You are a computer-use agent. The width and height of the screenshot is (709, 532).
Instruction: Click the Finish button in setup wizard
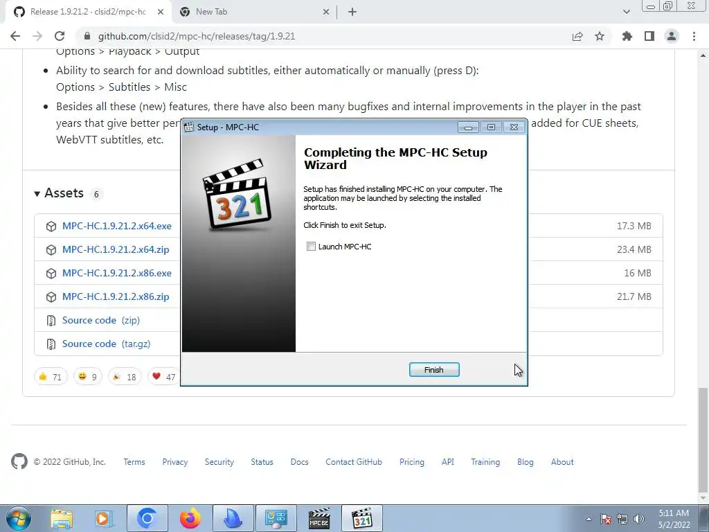(x=434, y=370)
